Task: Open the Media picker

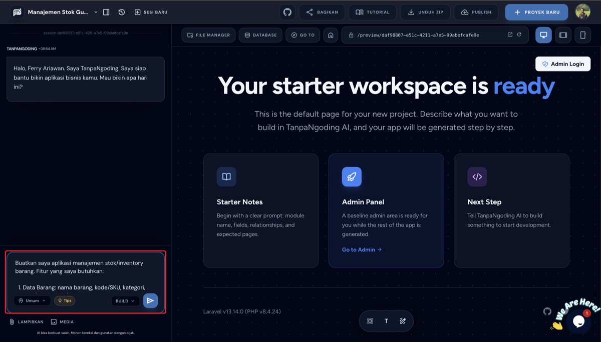Action: tap(62, 322)
